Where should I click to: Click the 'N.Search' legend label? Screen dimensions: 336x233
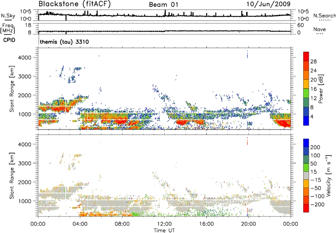[325, 16]
